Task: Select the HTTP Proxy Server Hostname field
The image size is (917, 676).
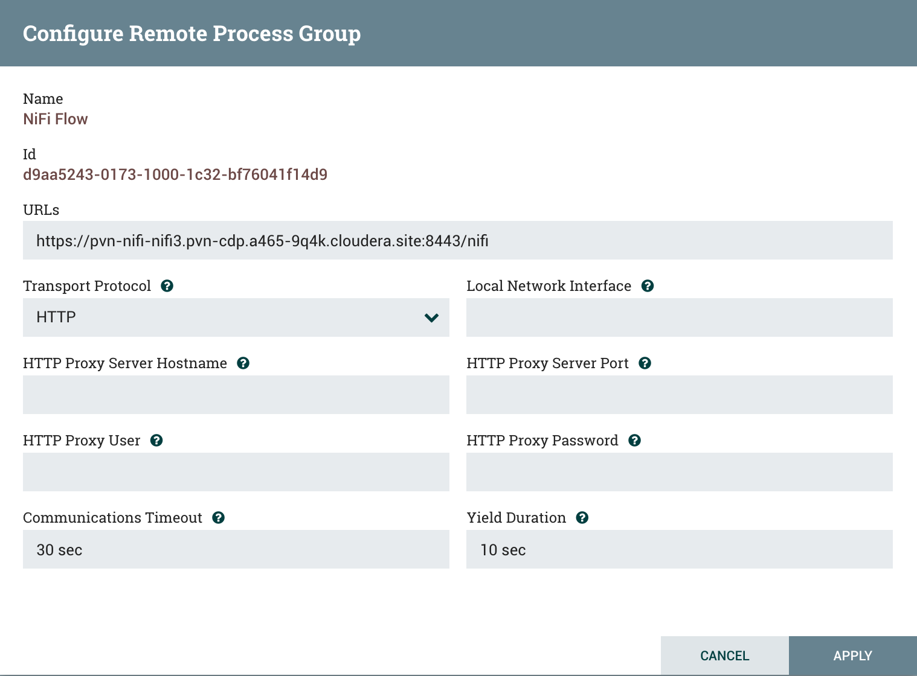Action: 236,395
